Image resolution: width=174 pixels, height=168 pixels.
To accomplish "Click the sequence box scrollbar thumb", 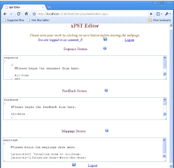I will point(165,64).
